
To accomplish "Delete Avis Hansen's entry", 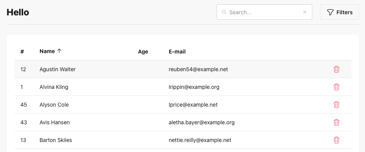I will [x=337, y=122].
